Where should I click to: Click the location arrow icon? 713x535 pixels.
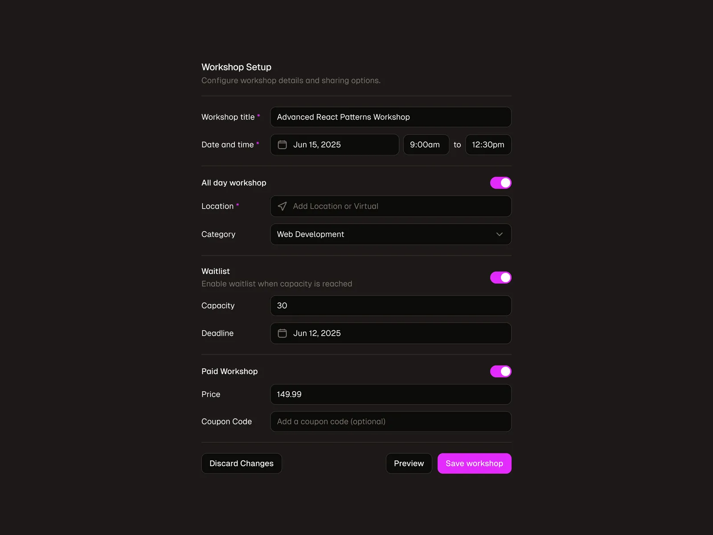click(x=282, y=206)
